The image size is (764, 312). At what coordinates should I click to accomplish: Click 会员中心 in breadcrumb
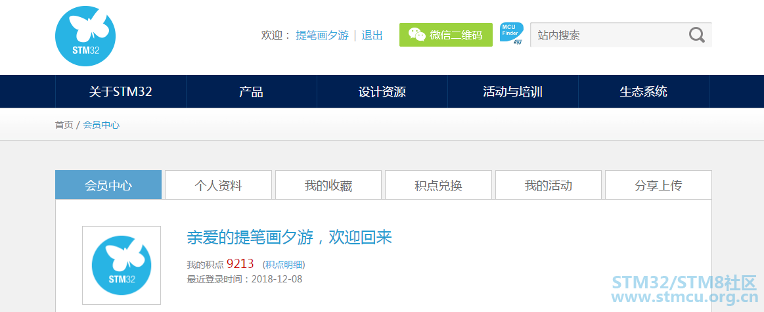tap(101, 125)
